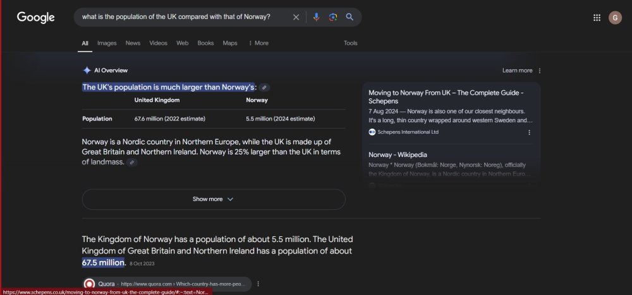Screen dimensions: 632x295
Task: Switch to the Maps tab
Action: click(230, 43)
